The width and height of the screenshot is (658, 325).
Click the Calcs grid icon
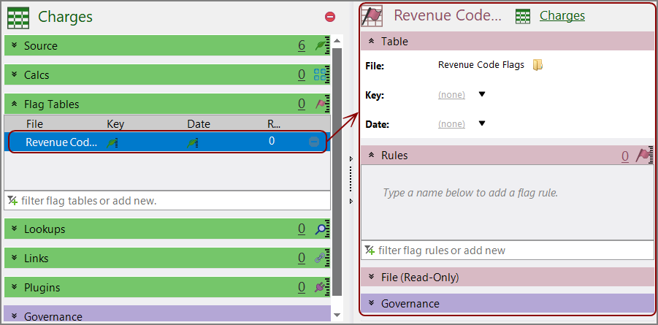click(320, 74)
